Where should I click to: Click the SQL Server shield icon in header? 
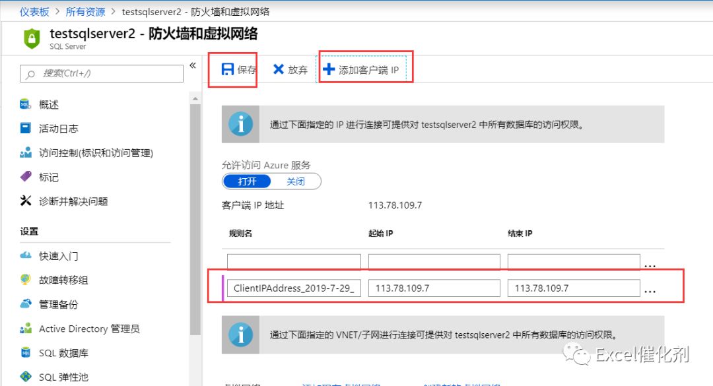coord(32,38)
